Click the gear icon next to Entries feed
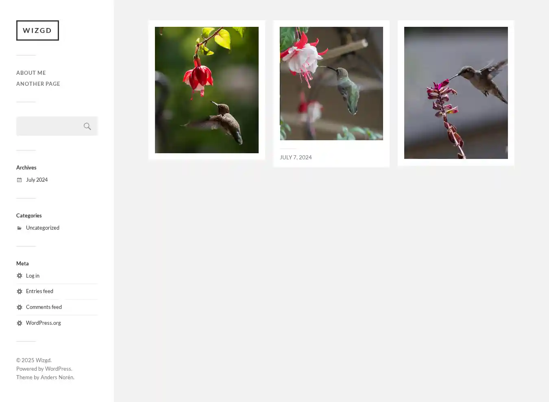 click(19, 291)
